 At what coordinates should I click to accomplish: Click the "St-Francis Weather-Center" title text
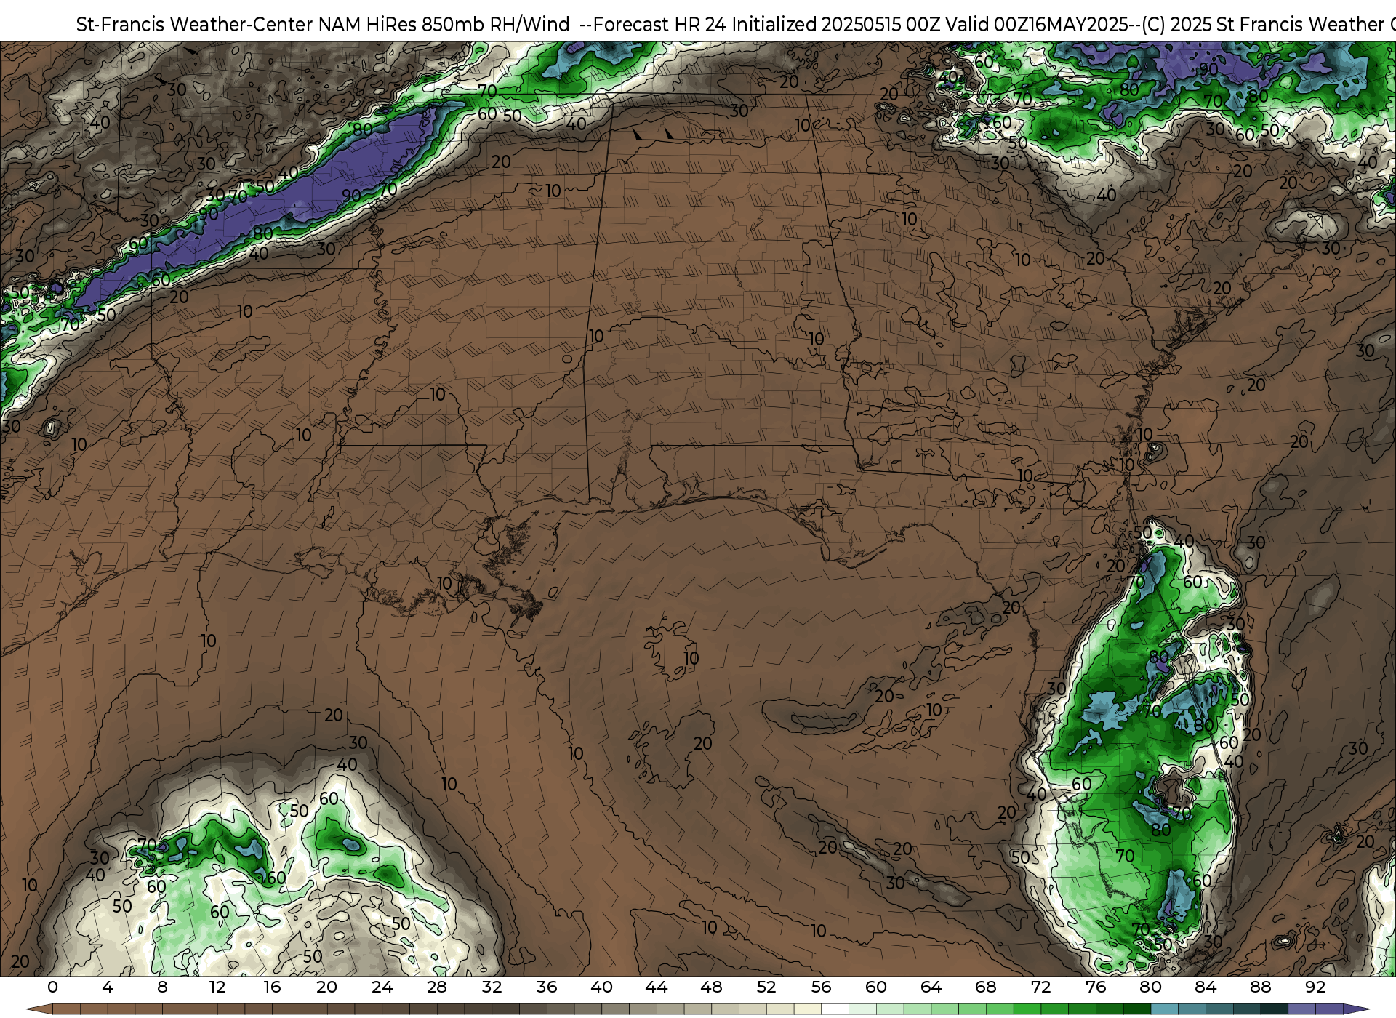point(194,25)
